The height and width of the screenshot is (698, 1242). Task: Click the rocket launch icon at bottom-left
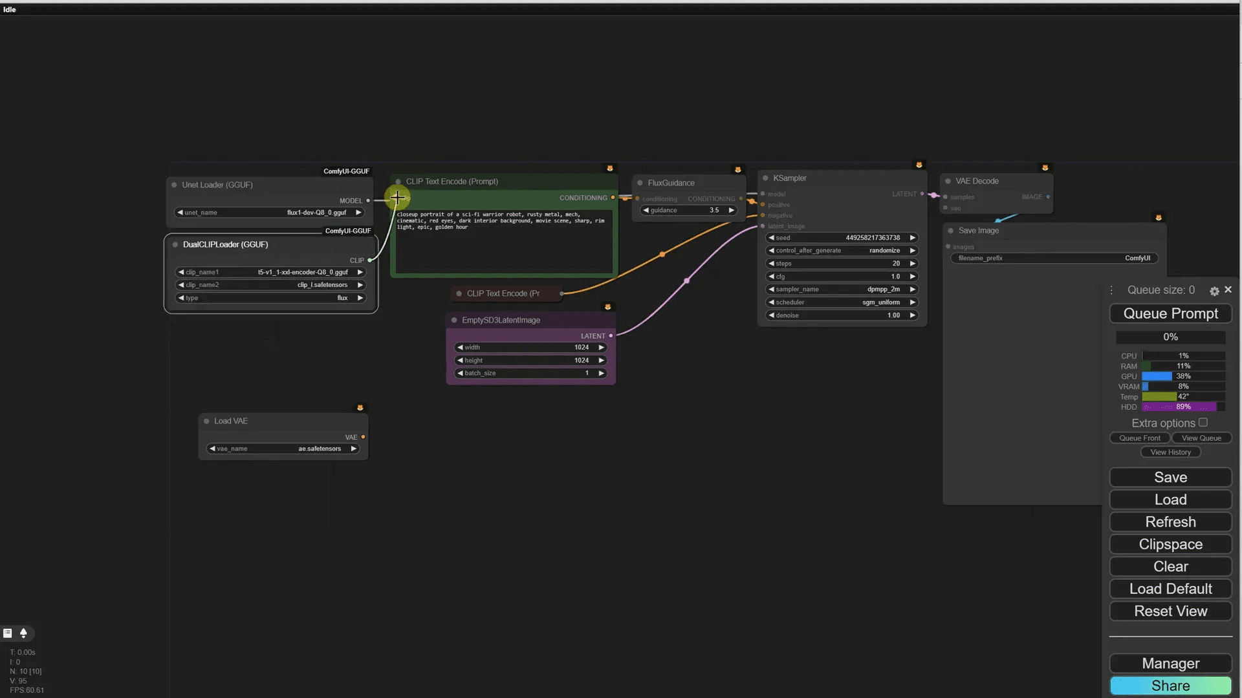pyautogui.click(x=24, y=633)
